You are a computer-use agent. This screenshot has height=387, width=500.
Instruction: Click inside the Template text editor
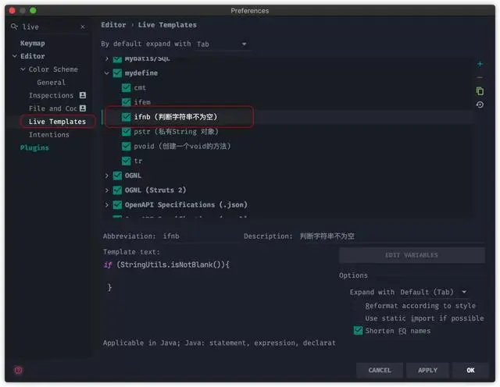tap(220, 298)
